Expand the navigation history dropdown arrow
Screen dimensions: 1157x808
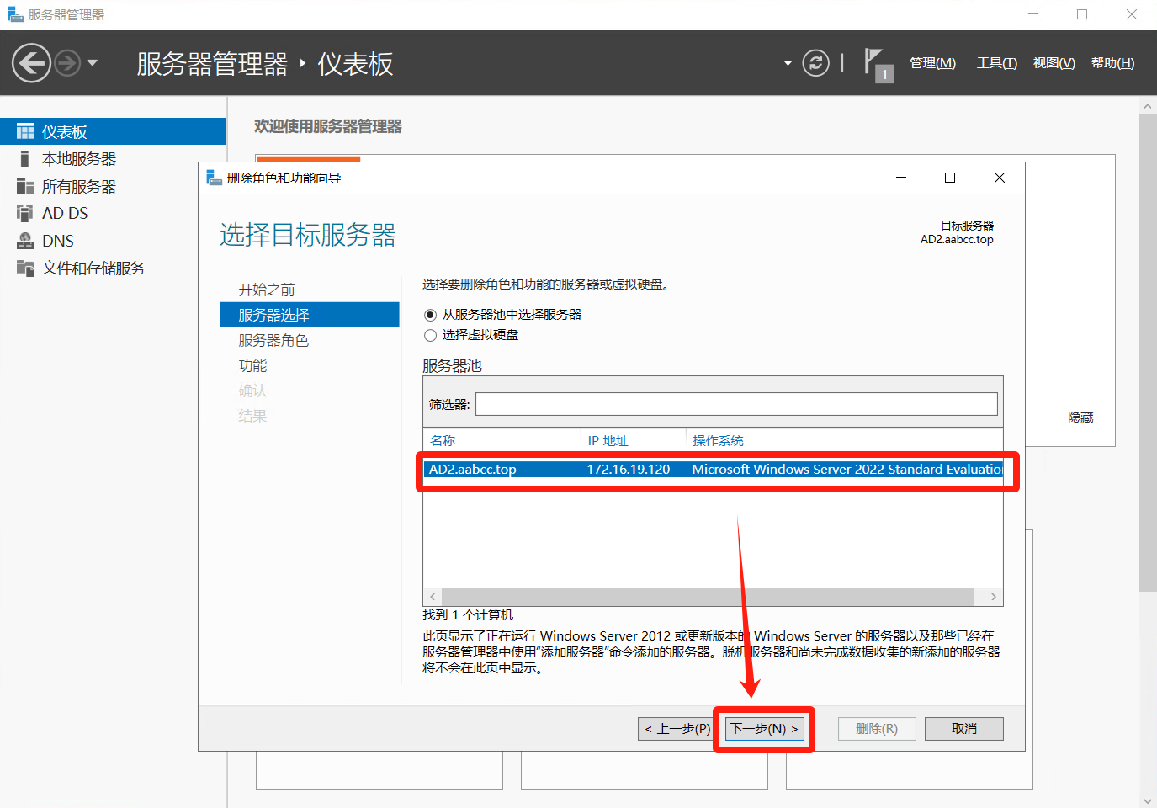click(93, 63)
